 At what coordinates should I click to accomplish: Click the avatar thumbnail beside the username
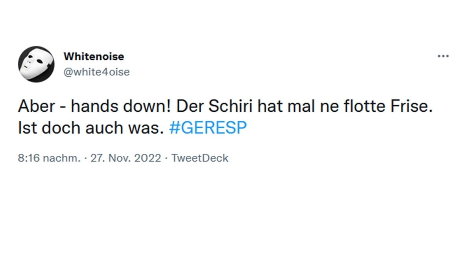click(x=36, y=63)
